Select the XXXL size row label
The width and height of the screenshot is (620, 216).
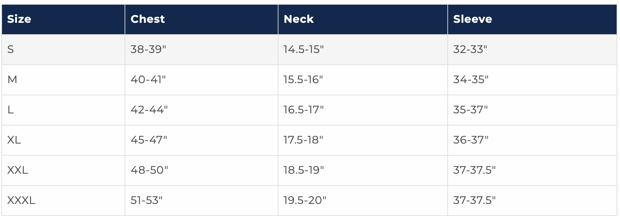[x=21, y=200]
